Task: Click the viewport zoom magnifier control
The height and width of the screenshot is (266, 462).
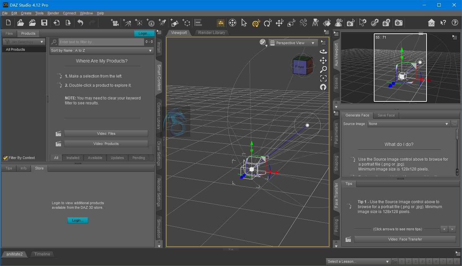Action: point(323,69)
